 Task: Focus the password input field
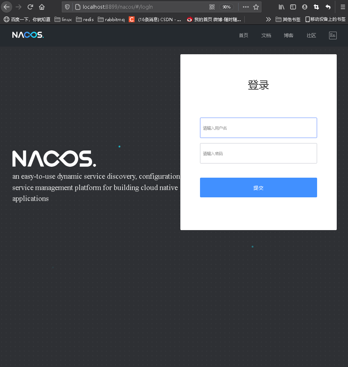pyautogui.click(x=259, y=153)
